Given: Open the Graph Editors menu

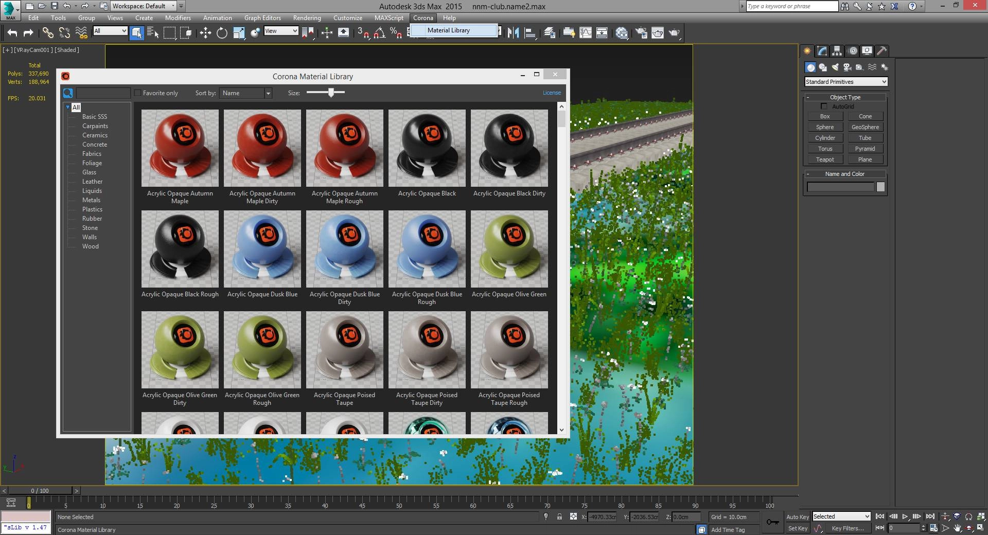Looking at the screenshot, I should pyautogui.click(x=262, y=18).
